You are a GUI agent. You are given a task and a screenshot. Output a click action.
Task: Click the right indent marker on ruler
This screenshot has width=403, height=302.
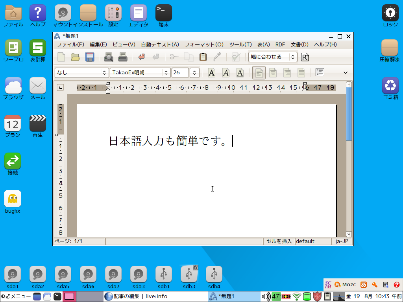[305, 89]
